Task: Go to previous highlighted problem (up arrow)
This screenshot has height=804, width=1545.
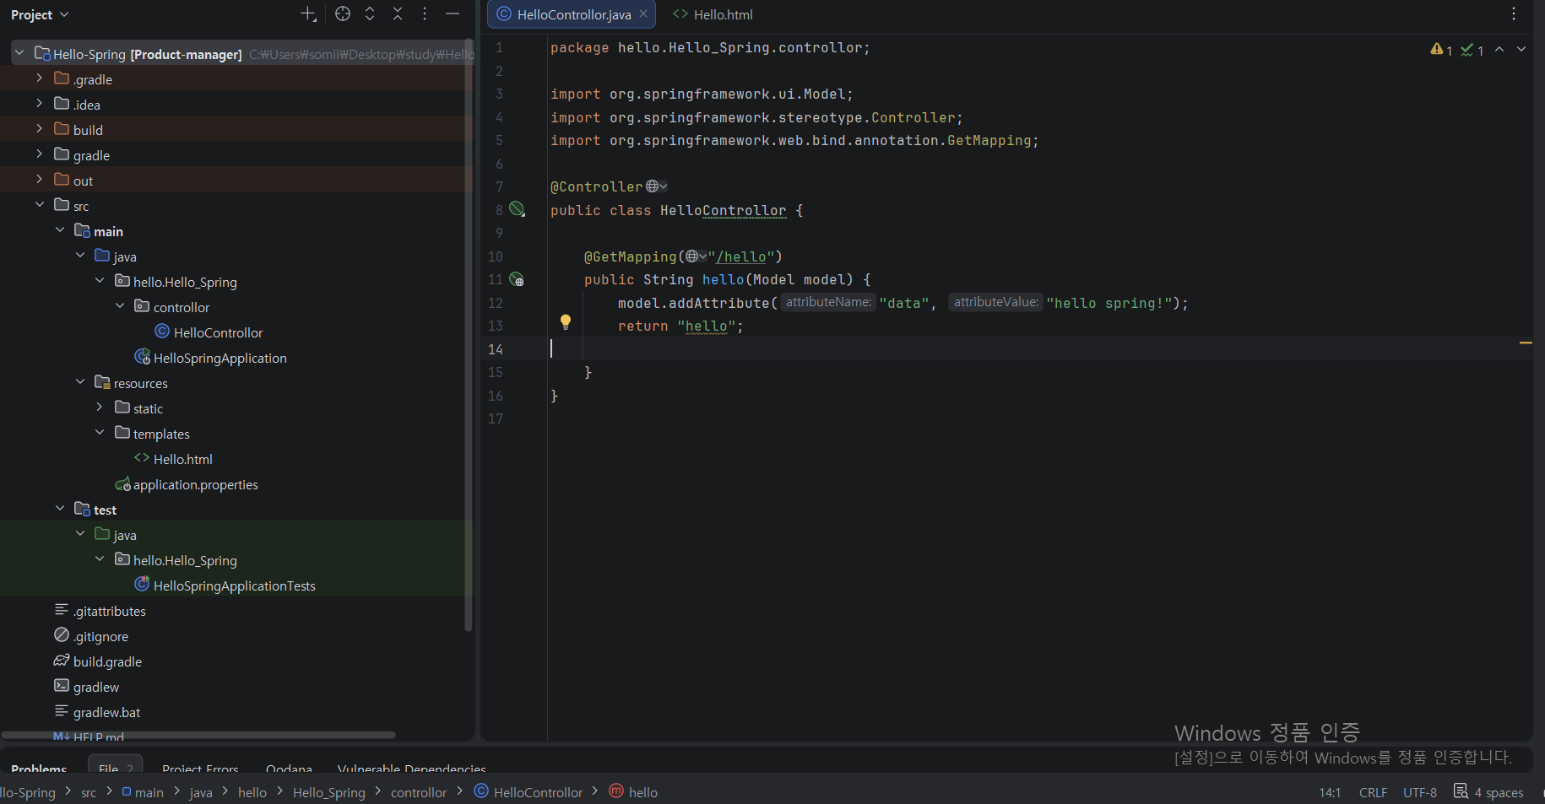Action: click(1499, 50)
